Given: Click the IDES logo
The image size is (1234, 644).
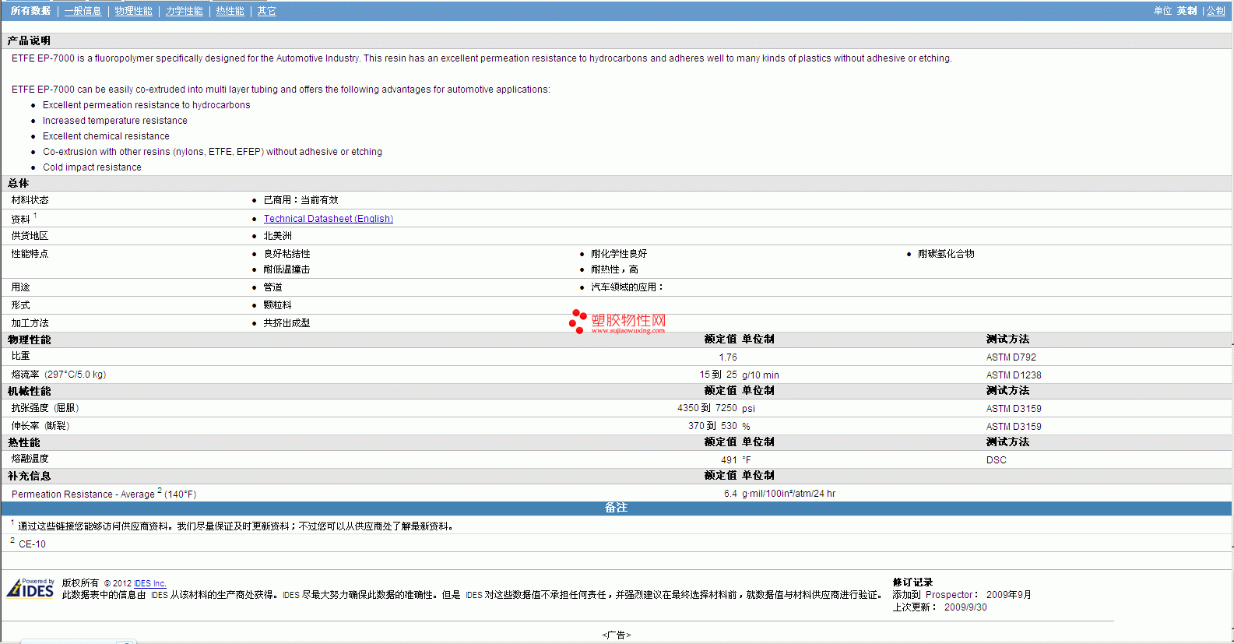Looking at the screenshot, I should click(30, 588).
